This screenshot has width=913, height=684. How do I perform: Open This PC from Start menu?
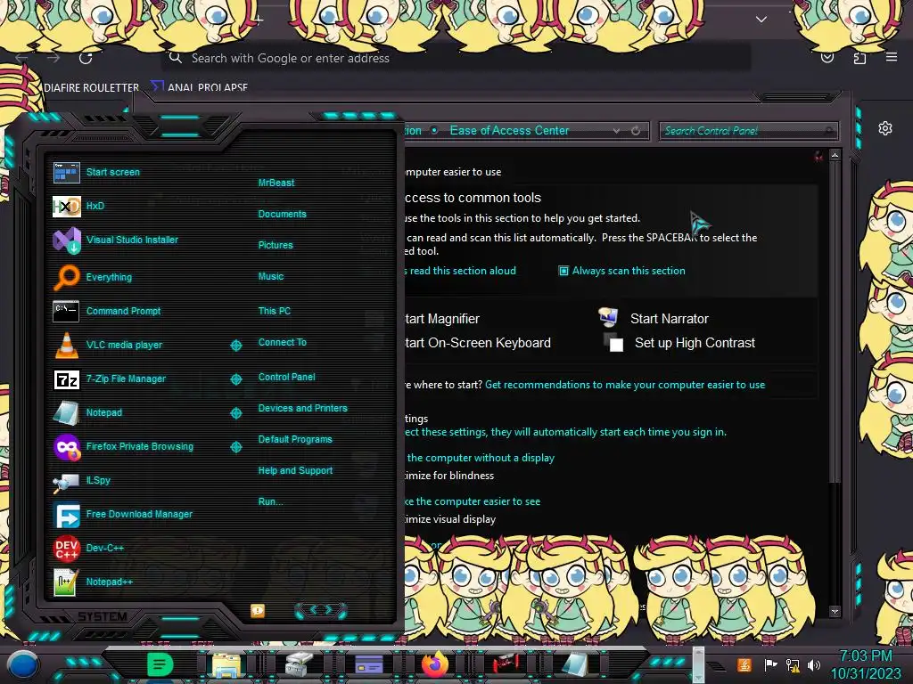[x=275, y=311]
